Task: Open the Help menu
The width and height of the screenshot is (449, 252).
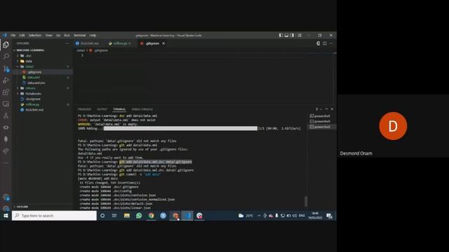Action: click(93, 36)
